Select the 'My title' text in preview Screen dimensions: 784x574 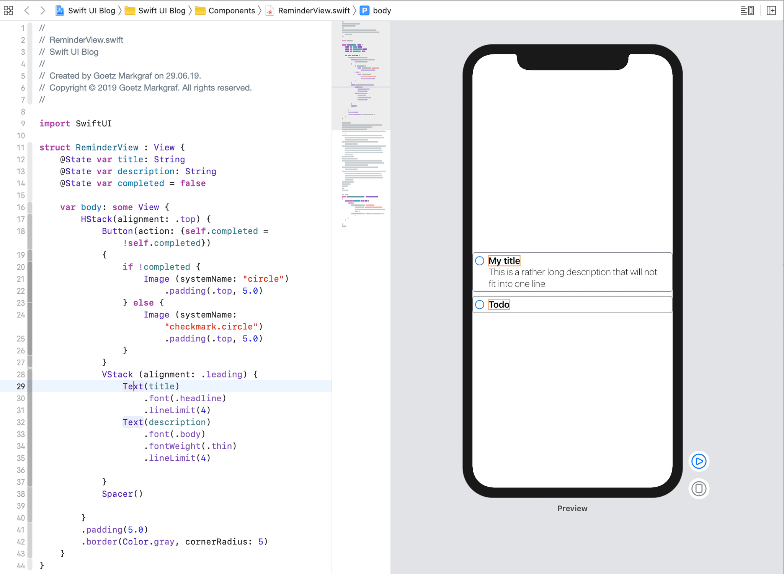click(x=504, y=261)
